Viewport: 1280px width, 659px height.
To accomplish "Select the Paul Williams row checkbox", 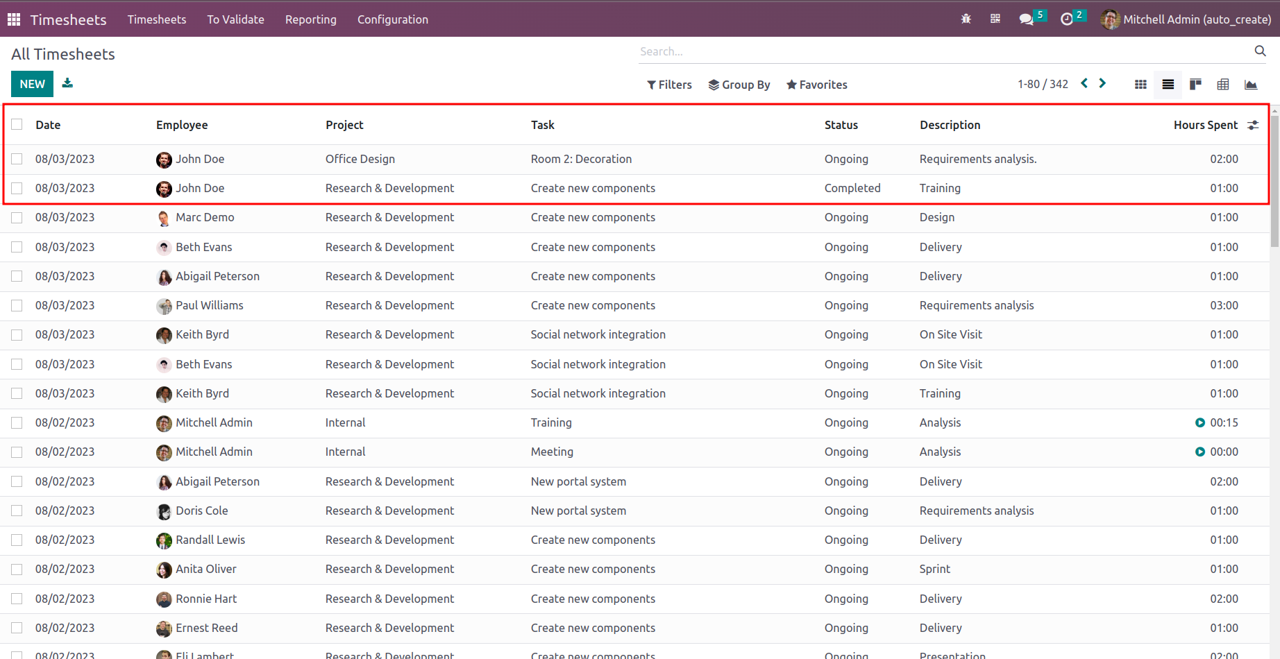I will click(17, 305).
